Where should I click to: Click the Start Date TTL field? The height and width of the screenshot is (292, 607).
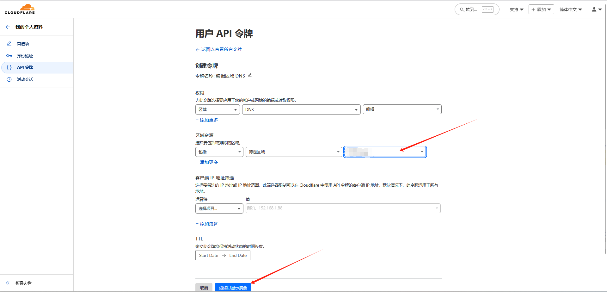(x=209, y=255)
